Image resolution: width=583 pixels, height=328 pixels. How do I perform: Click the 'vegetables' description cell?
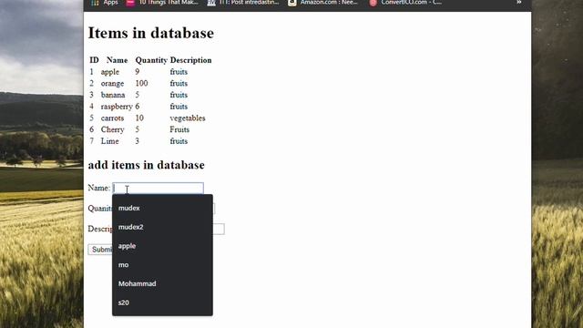(x=188, y=118)
